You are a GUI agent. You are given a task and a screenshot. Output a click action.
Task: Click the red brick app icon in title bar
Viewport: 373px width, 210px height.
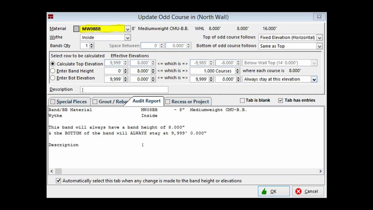pyautogui.click(x=51, y=17)
